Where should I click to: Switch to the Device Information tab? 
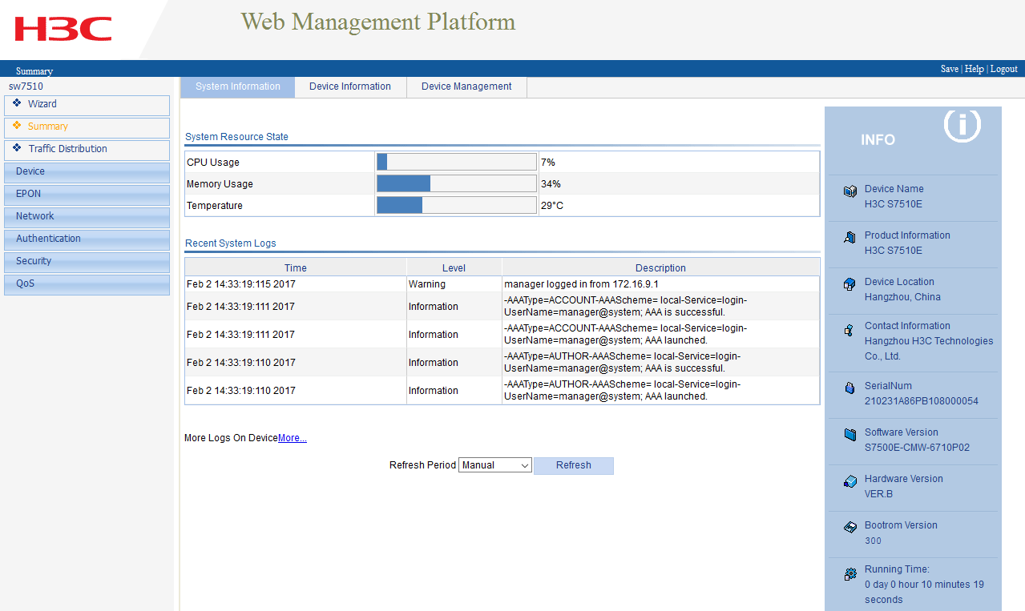[350, 86]
